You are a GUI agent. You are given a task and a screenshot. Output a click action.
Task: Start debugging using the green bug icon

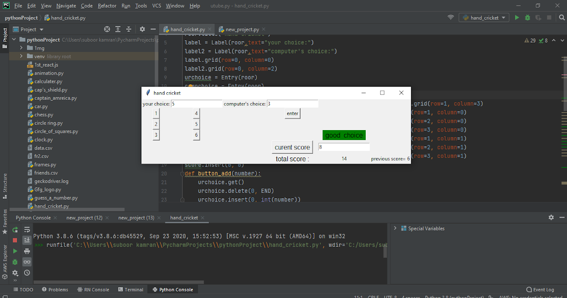[527, 17]
